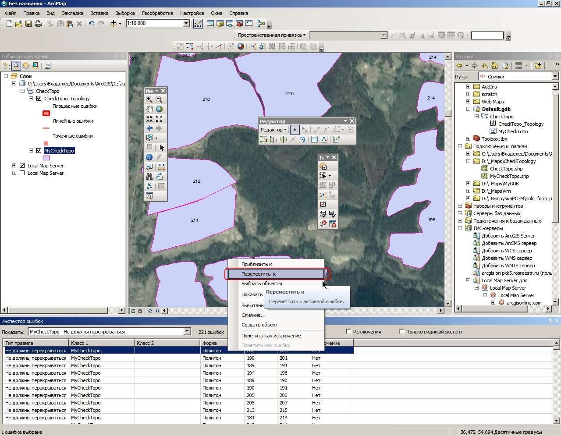Click the Editor toolbar icon on standard toolbar
The image size is (561, 436).
tap(198, 24)
